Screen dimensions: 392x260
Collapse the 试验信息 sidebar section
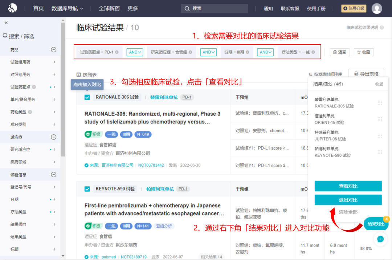coord(53,175)
